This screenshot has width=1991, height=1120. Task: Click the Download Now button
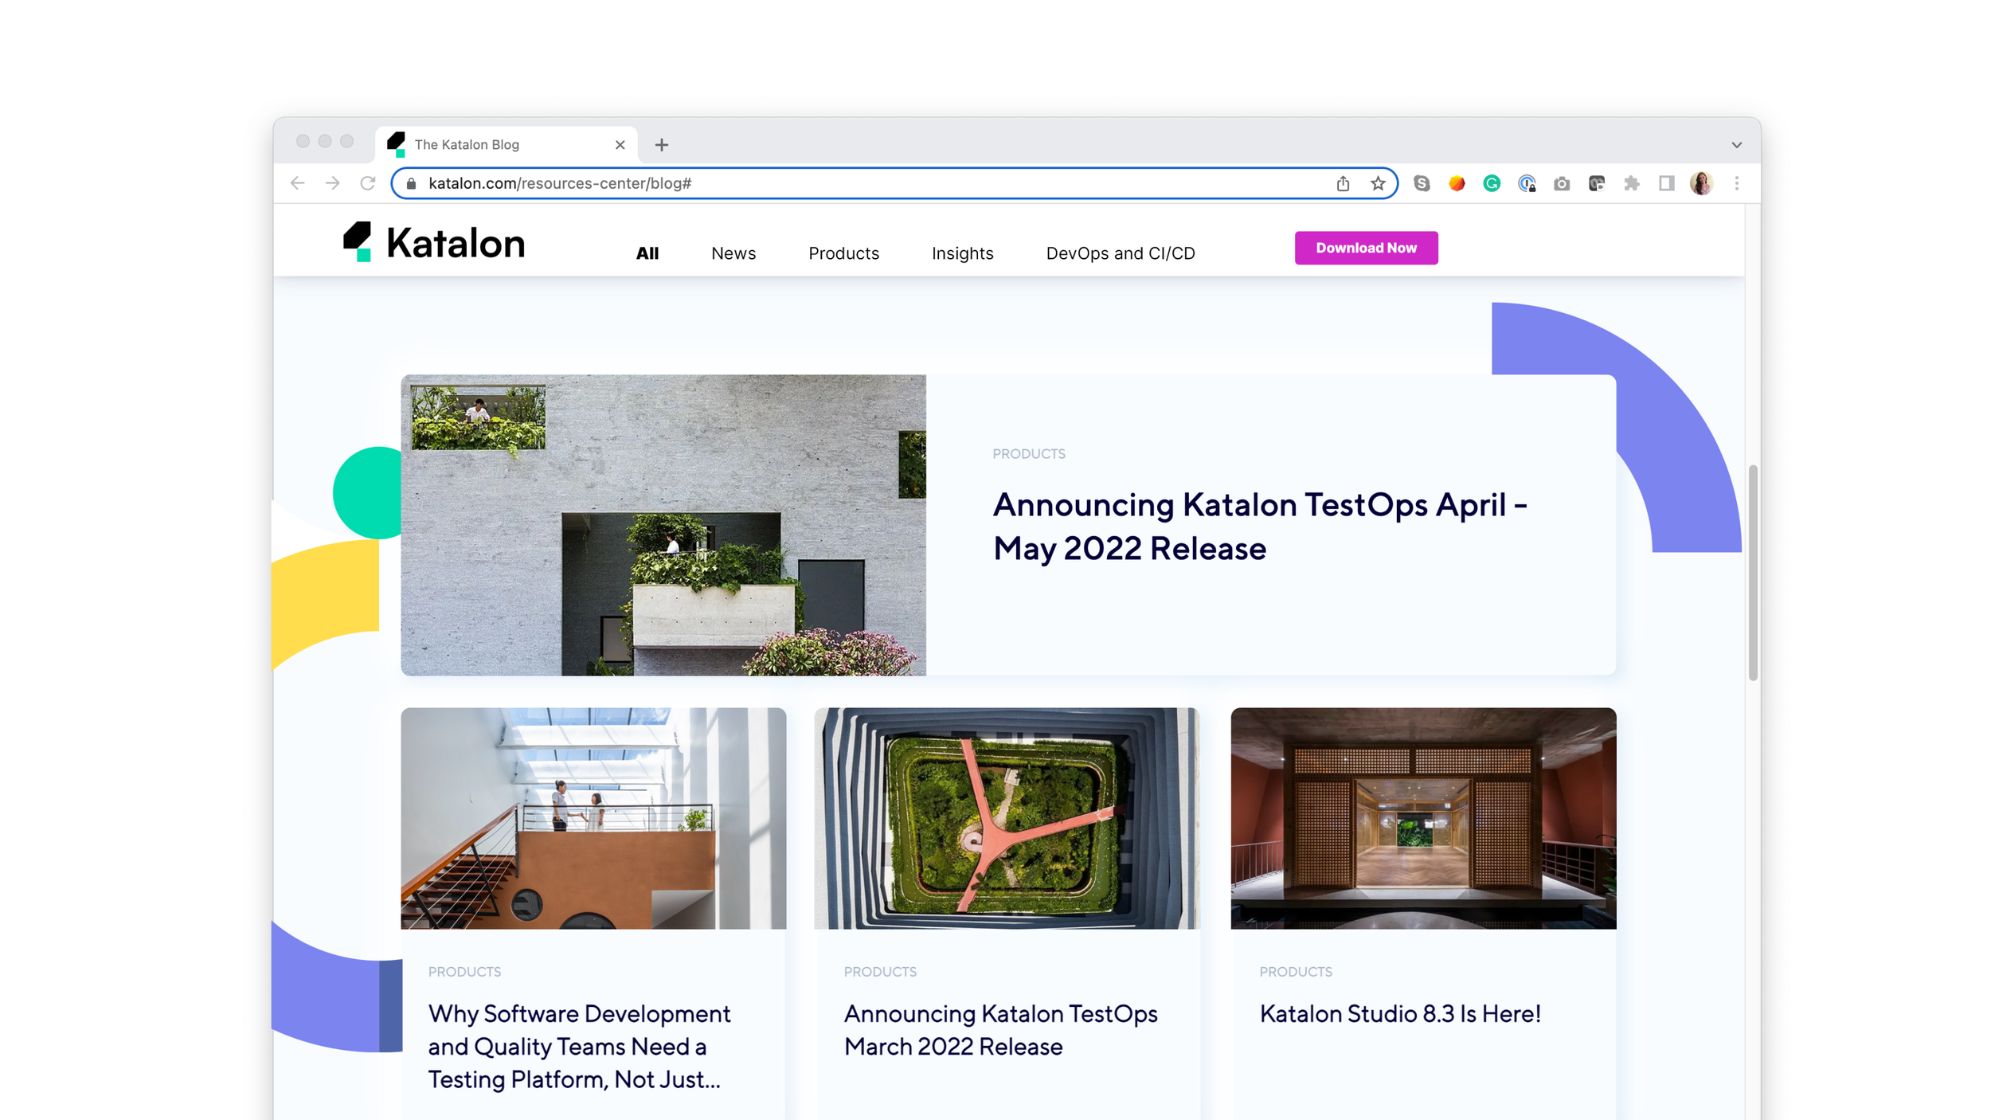click(x=1367, y=248)
